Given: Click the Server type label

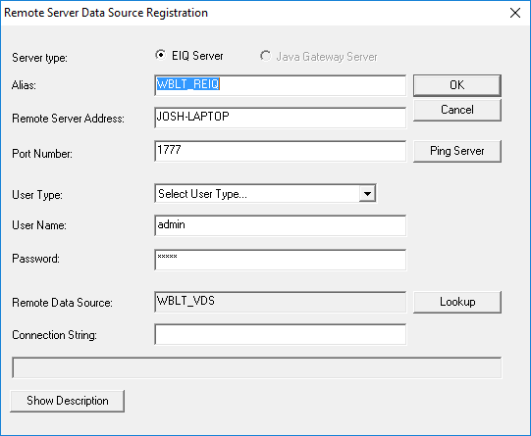Looking at the screenshot, I should click(x=39, y=58).
